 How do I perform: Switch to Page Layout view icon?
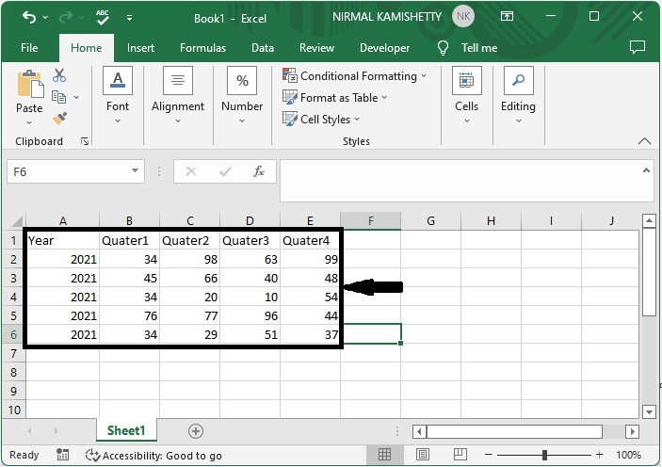tap(423, 455)
